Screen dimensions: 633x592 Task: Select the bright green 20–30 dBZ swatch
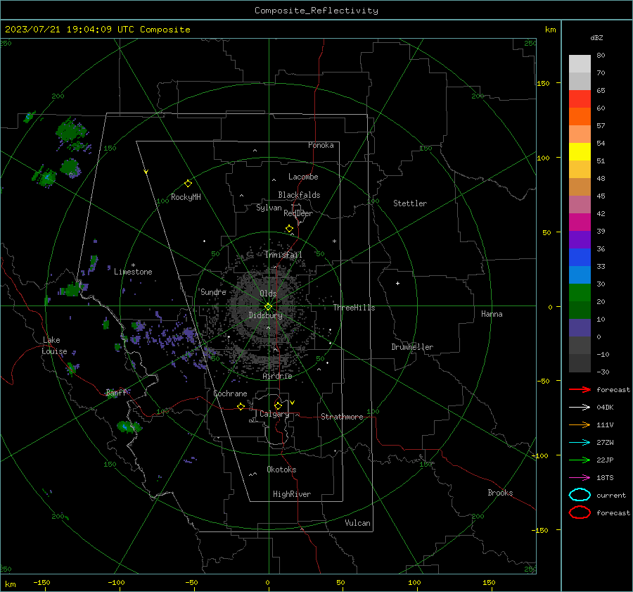coord(580,293)
